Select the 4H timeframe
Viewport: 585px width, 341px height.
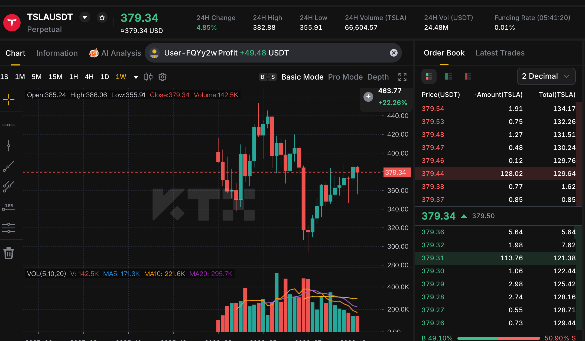(x=89, y=77)
